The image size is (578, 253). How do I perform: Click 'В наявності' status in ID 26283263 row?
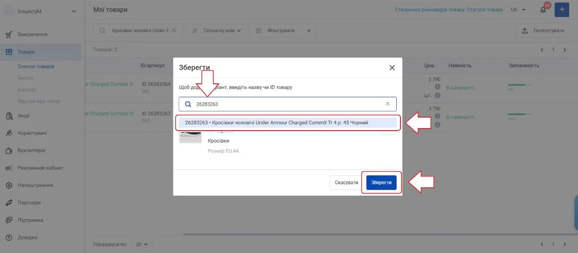coord(460,117)
